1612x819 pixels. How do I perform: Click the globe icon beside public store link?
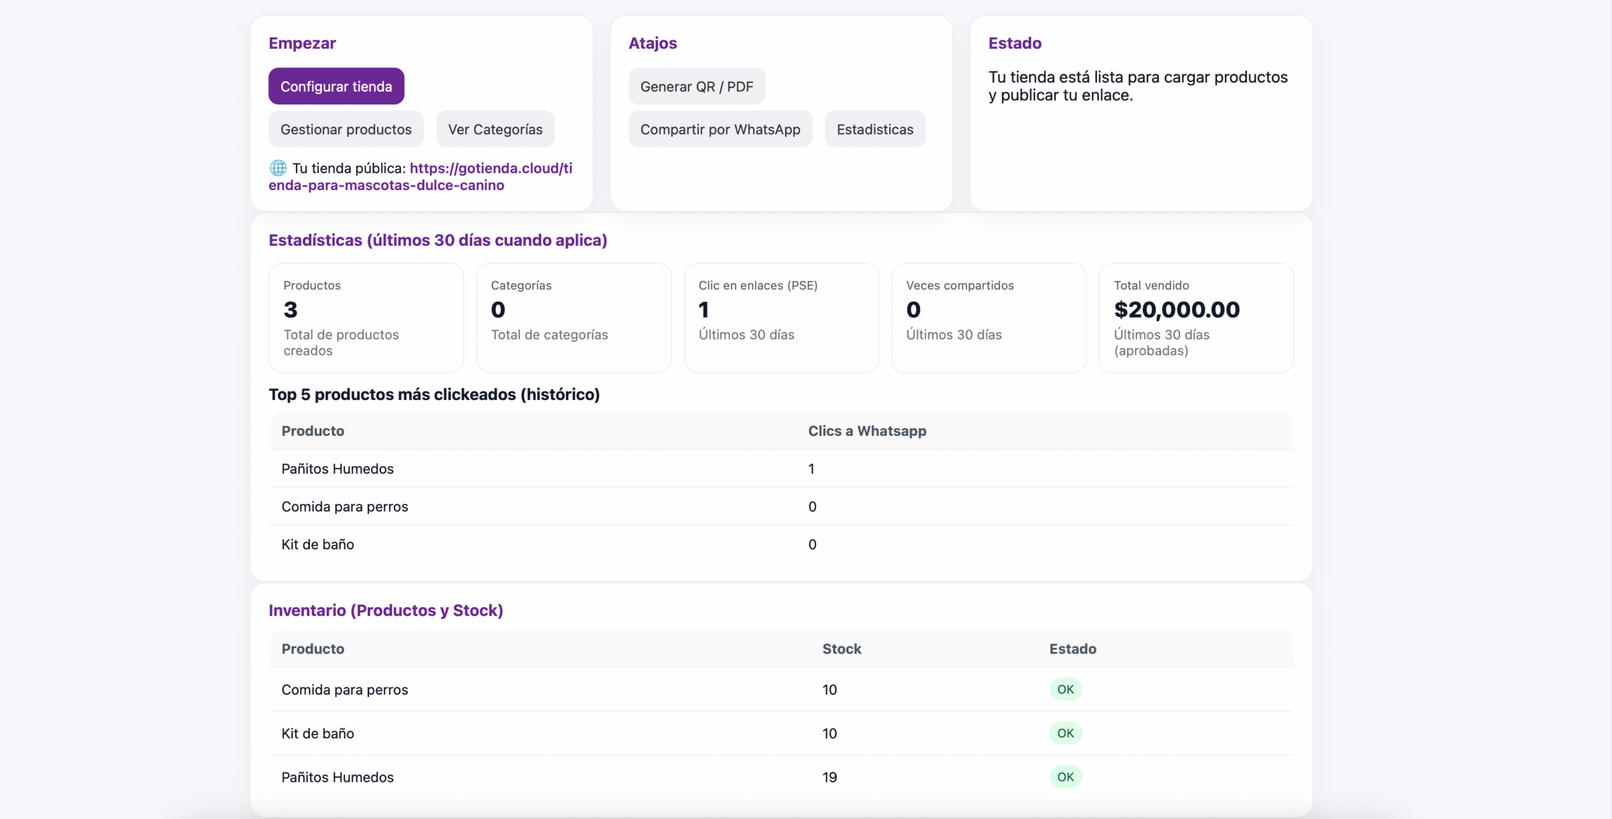click(x=278, y=168)
